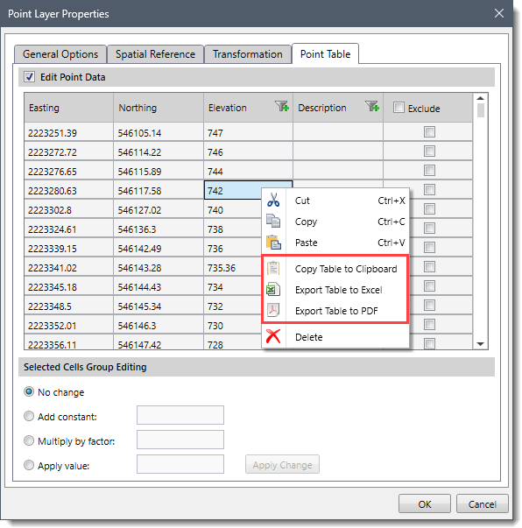Exclude the point with elevation 736
The image size is (522, 528).
(x=429, y=248)
